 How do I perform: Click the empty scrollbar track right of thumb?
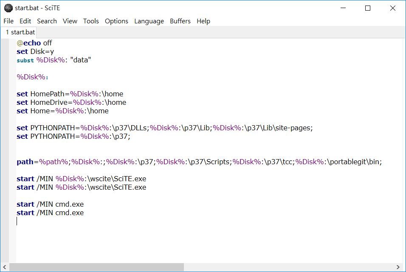(x=289, y=267)
